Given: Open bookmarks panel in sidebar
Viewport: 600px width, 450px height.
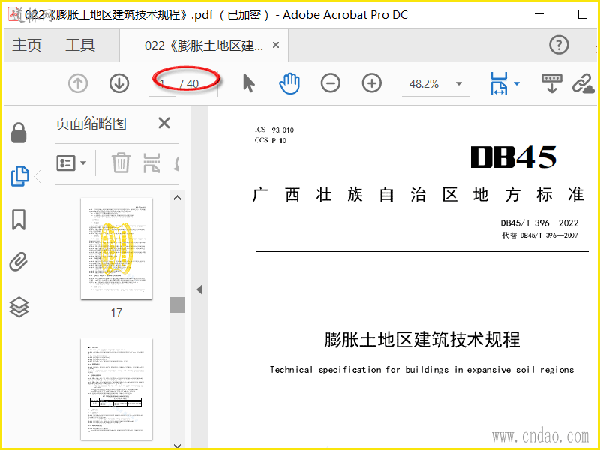Looking at the screenshot, I should [x=19, y=220].
